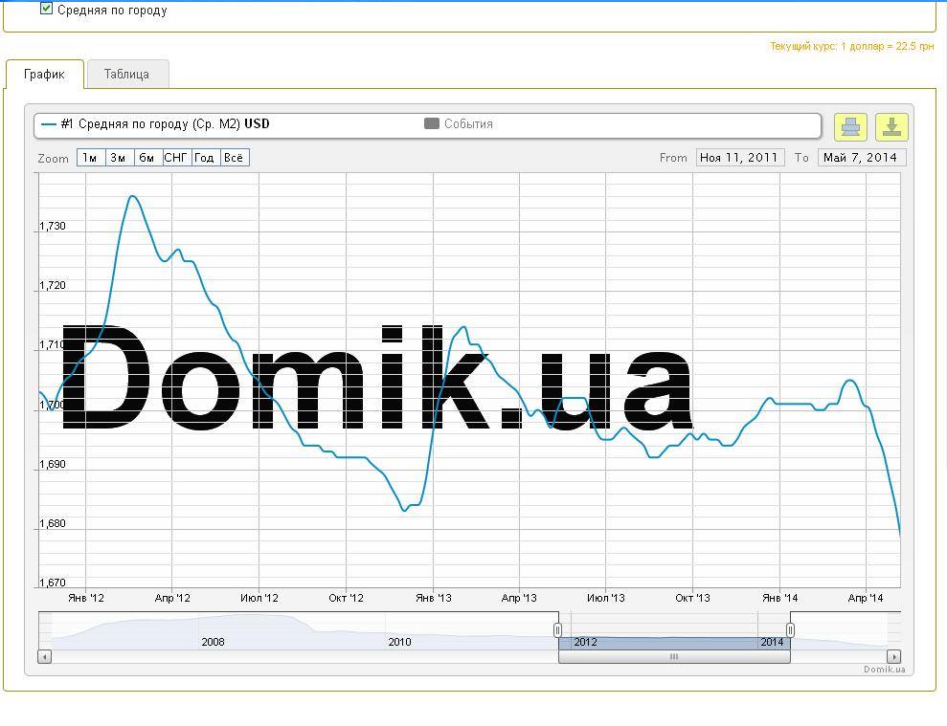Click the print chart icon
Viewport: 947px width, 726px height.
[x=850, y=126]
